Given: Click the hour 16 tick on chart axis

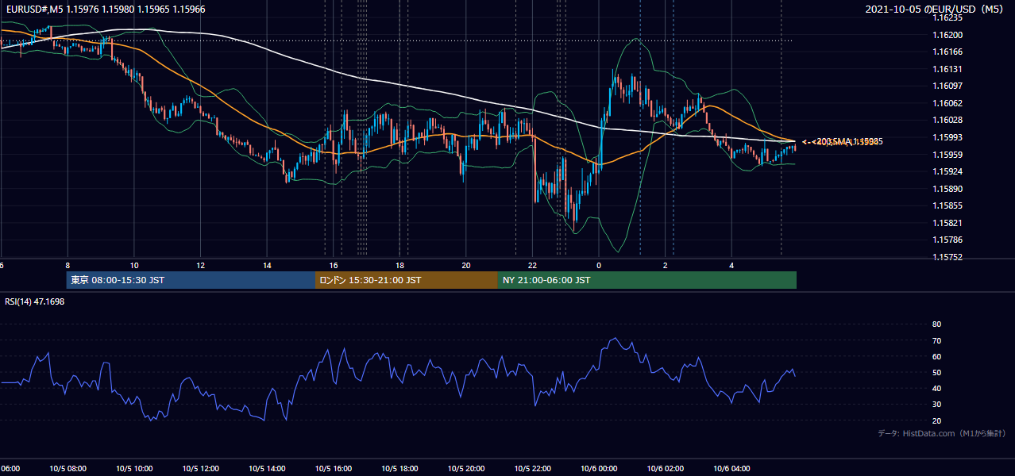Looking at the screenshot, I should click(x=334, y=265).
